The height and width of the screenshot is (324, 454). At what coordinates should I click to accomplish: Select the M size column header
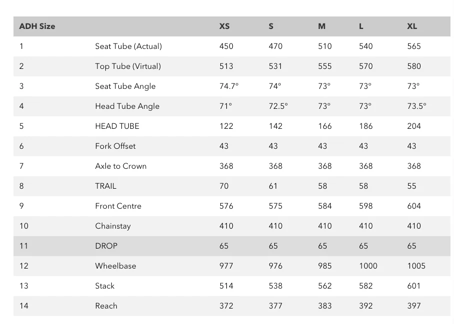[x=322, y=26]
